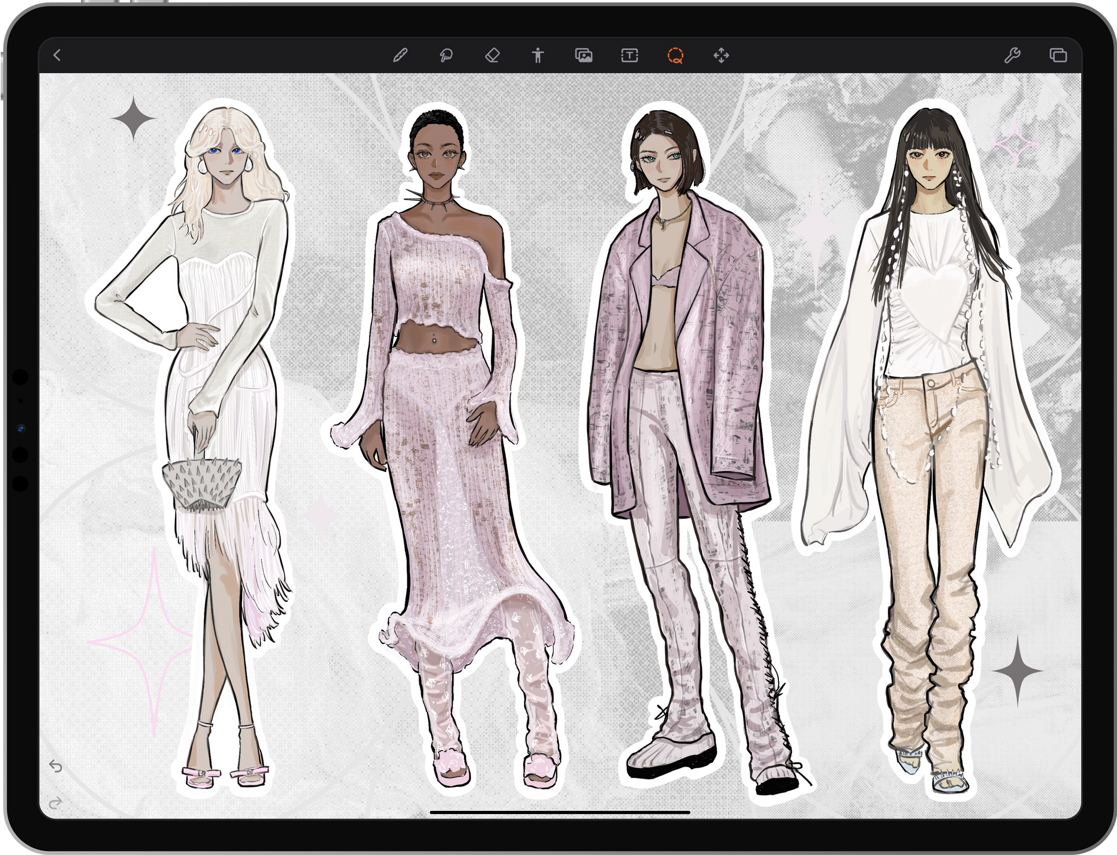The height and width of the screenshot is (855, 1117).
Task: Select the Eraser tool
Action: click(x=492, y=55)
